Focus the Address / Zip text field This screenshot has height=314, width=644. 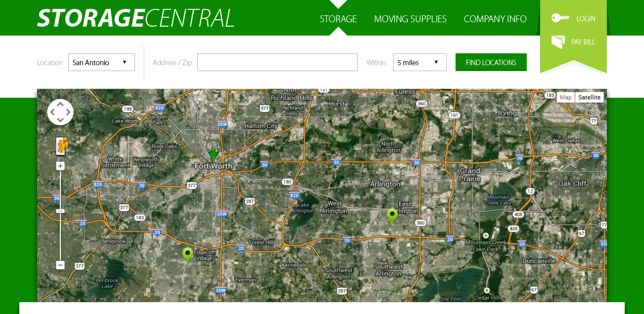[277, 62]
